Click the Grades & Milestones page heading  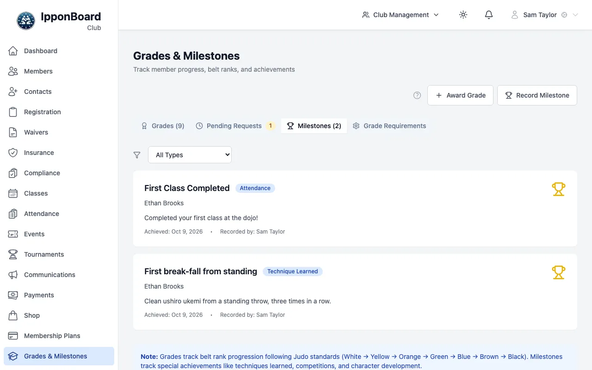coord(186,56)
